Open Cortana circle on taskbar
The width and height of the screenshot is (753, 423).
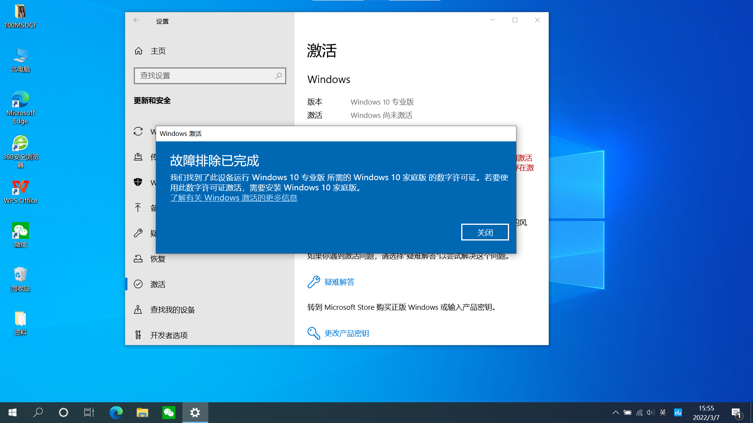pos(64,412)
